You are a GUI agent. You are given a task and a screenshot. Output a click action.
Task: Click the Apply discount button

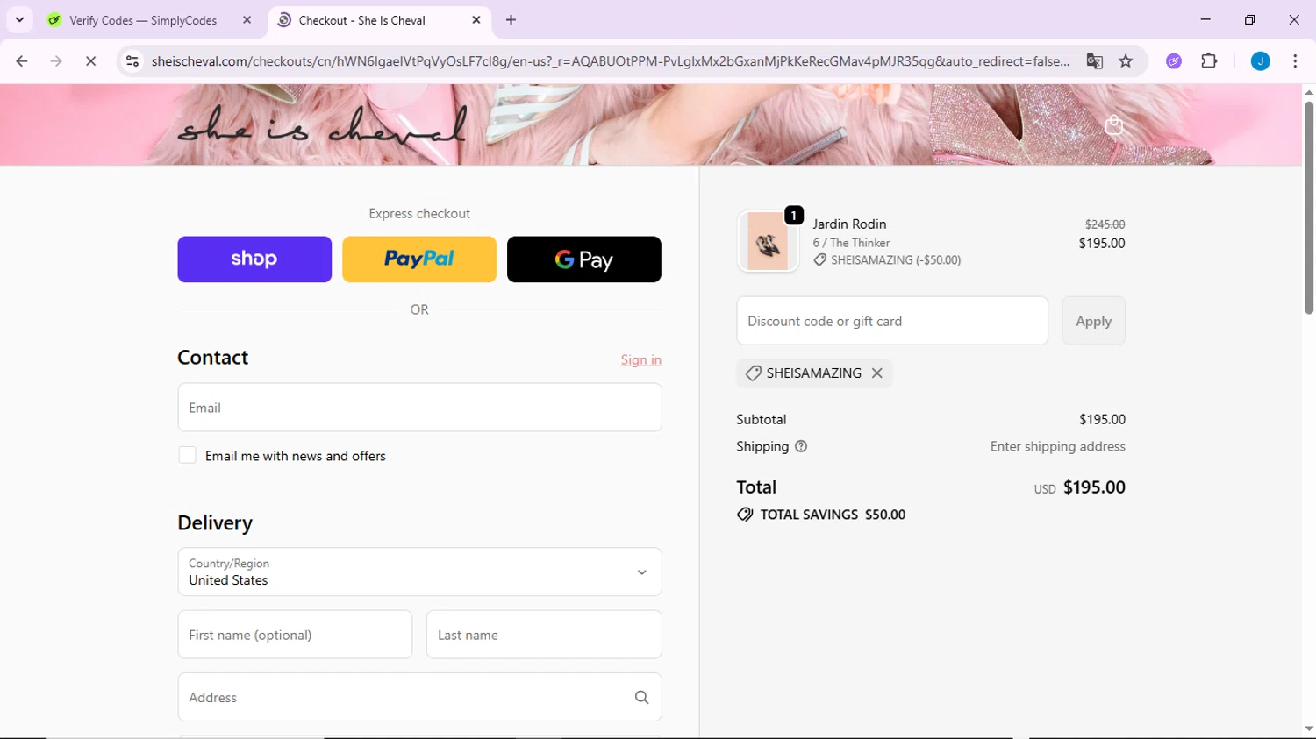(x=1093, y=321)
